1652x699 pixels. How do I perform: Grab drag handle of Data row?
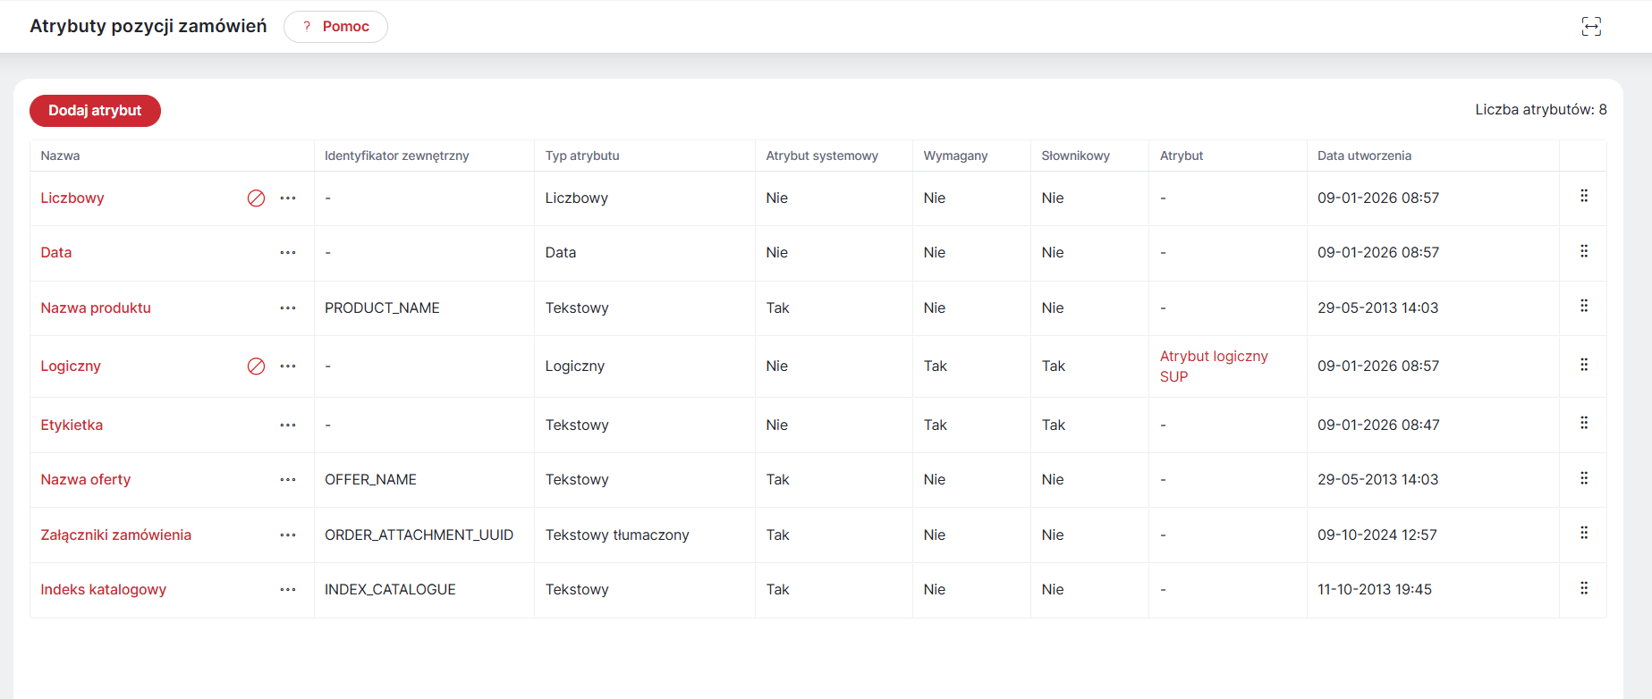click(x=1584, y=251)
